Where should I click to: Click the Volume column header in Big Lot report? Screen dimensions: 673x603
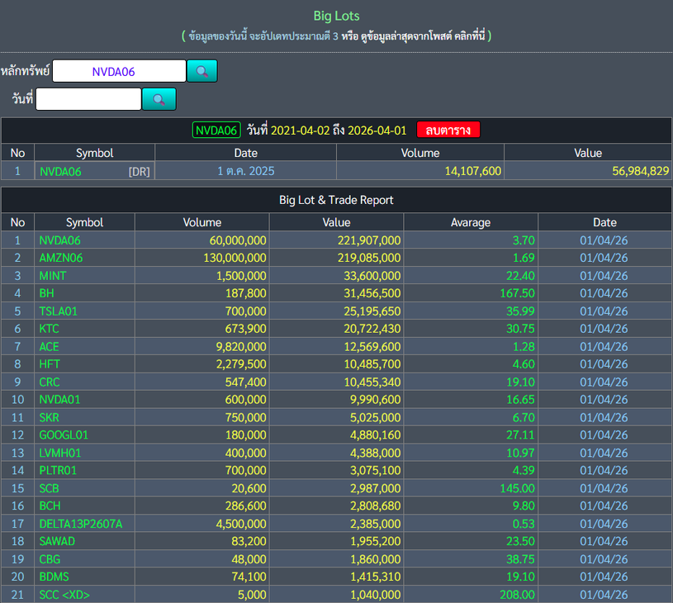click(x=201, y=222)
